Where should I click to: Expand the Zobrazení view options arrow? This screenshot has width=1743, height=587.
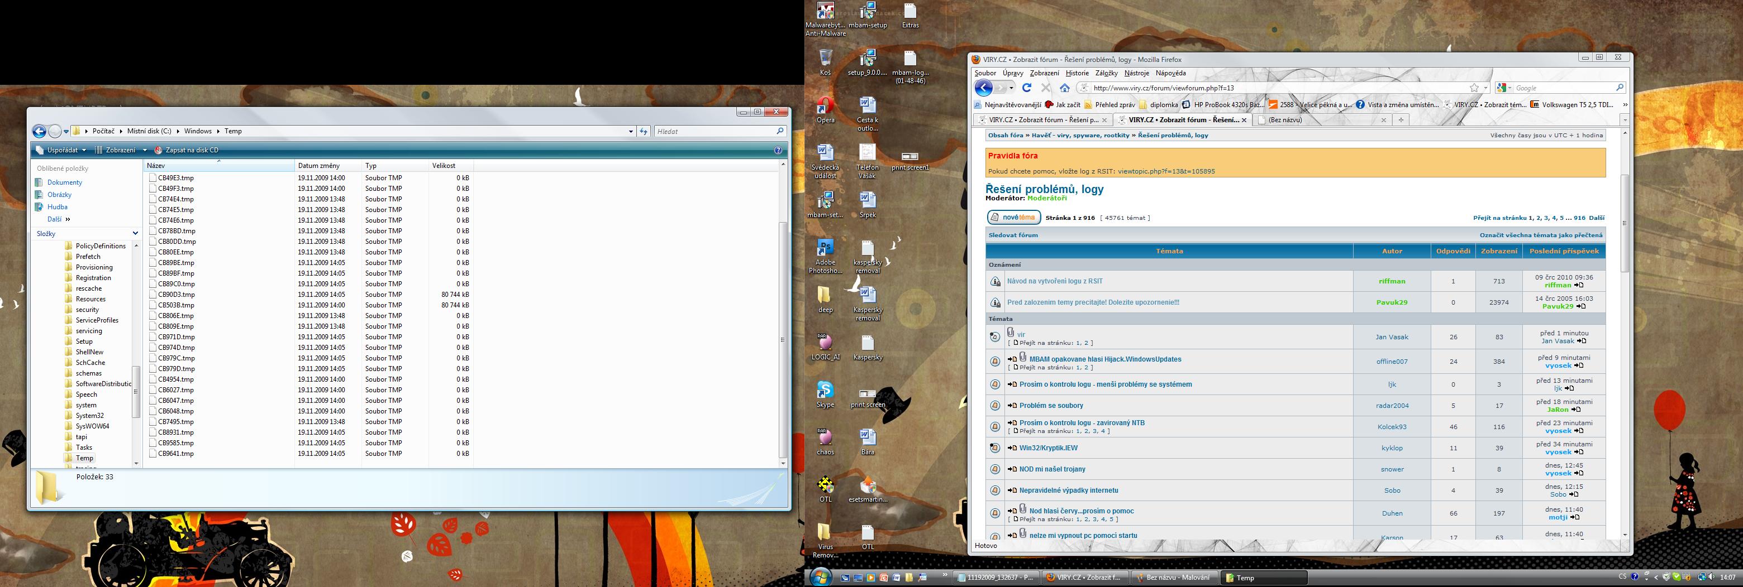point(145,150)
